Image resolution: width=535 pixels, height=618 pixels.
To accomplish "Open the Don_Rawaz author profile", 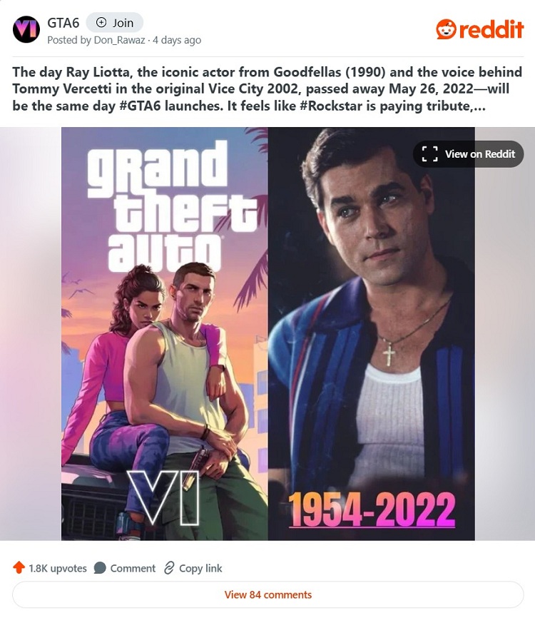I will [119, 40].
